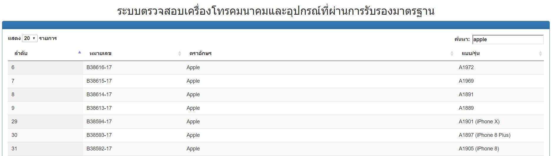Click the Apple brand cell in row 29
Image resolution: width=553 pixels, height=156 pixels.
tap(193, 122)
